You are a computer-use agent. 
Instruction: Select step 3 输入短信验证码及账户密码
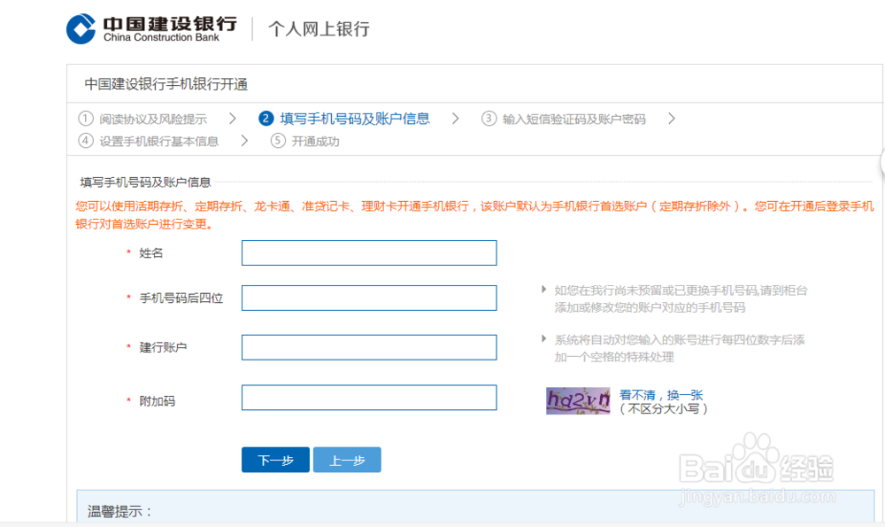(563, 119)
